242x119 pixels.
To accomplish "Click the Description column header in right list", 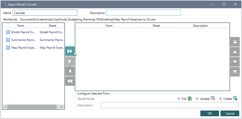I will coord(200,26).
